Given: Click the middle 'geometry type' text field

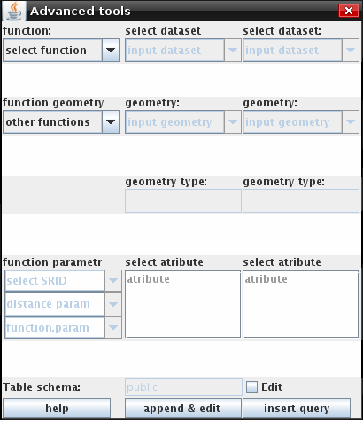Looking at the screenshot, I should pyautogui.click(x=183, y=201).
